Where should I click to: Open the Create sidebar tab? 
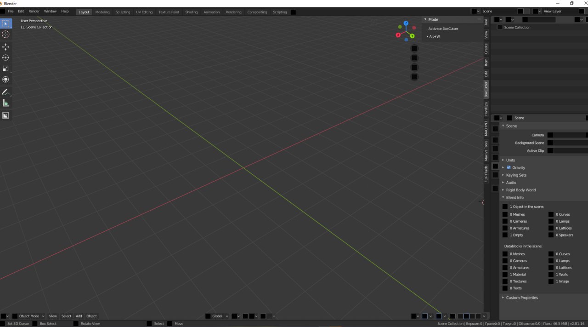486,48
